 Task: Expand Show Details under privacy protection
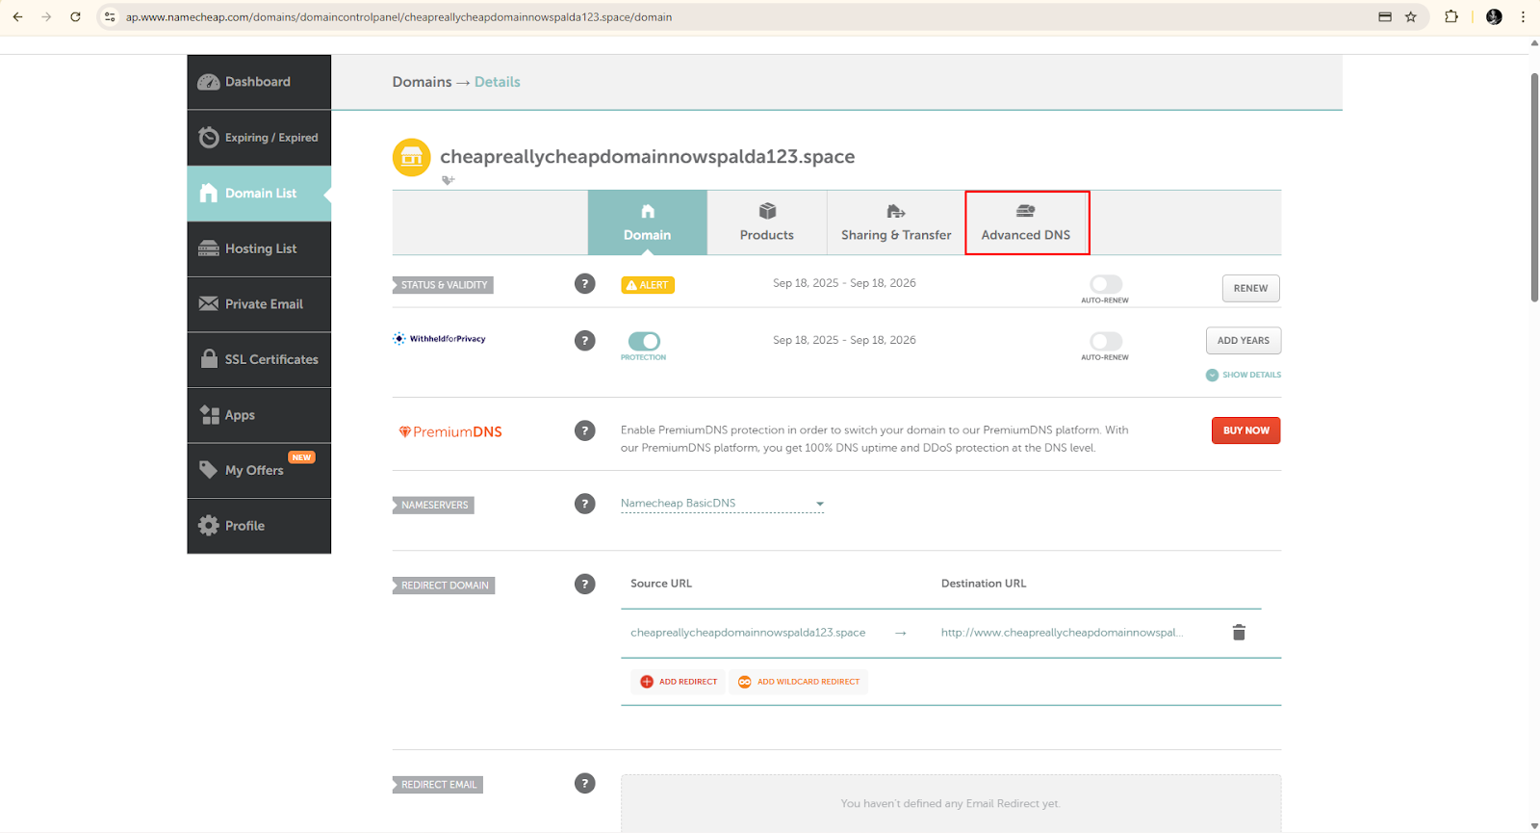pos(1244,375)
